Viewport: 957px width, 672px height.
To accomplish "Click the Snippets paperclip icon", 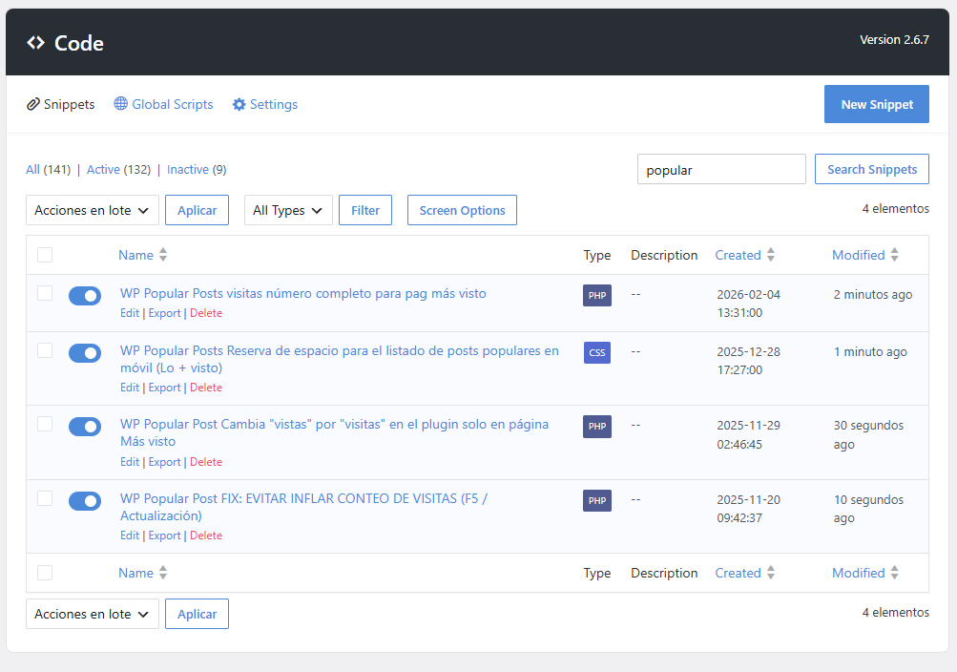I will point(33,104).
